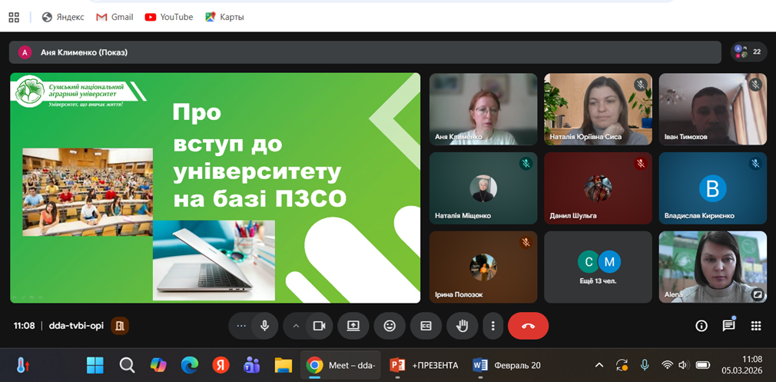Raise hand using the hand icon
The image size is (776, 382).
tap(462, 326)
